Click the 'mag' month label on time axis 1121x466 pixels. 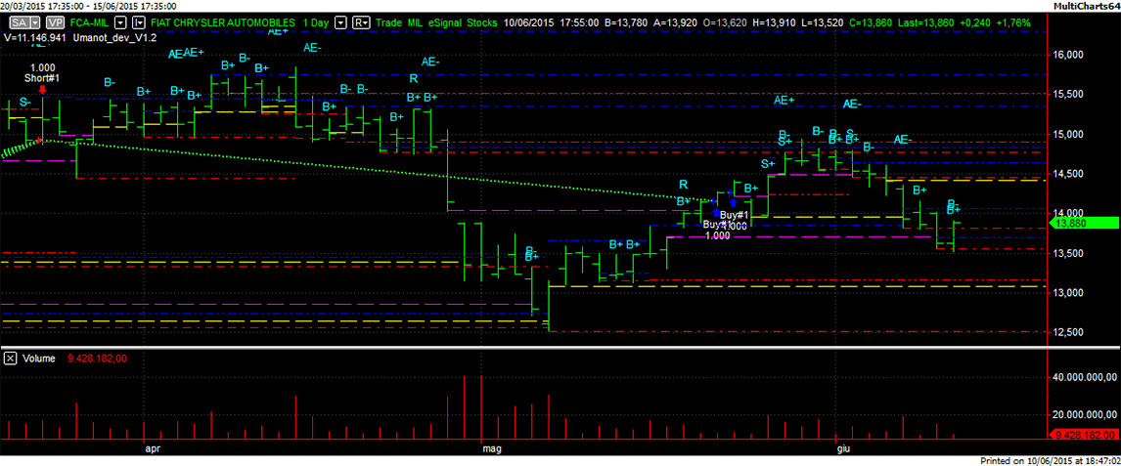[x=491, y=449]
